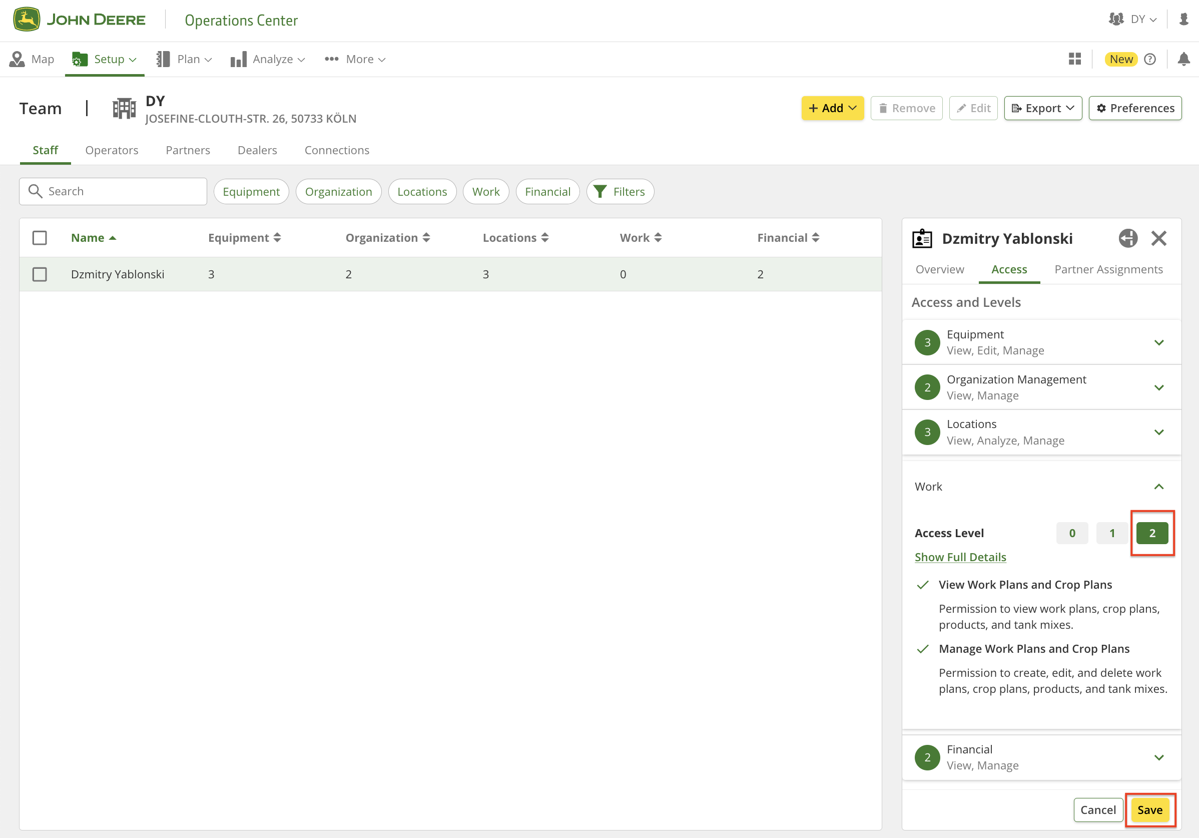The width and height of the screenshot is (1199, 838).
Task: Set Work access level to 1
Action: tap(1112, 533)
